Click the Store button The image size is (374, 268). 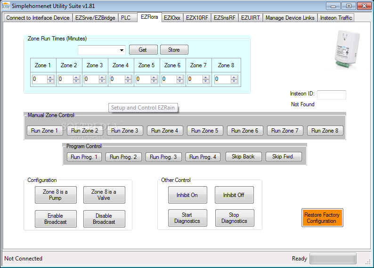pyautogui.click(x=174, y=50)
